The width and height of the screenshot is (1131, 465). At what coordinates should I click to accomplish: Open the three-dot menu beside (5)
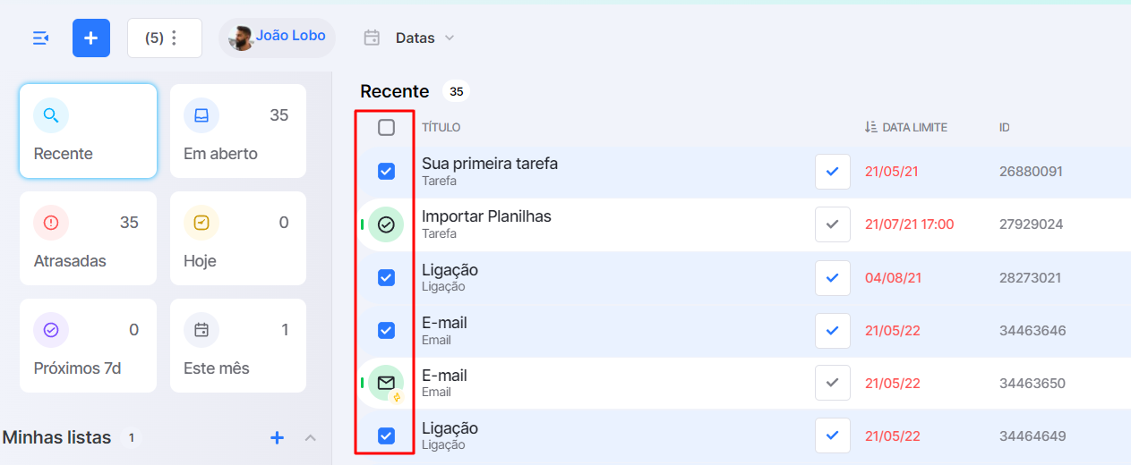[174, 38]
